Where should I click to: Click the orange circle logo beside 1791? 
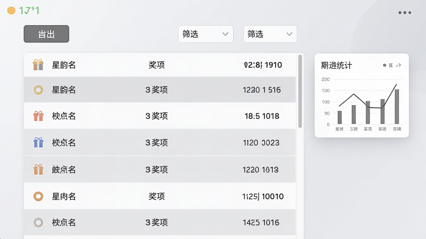(x=11, y=10)
